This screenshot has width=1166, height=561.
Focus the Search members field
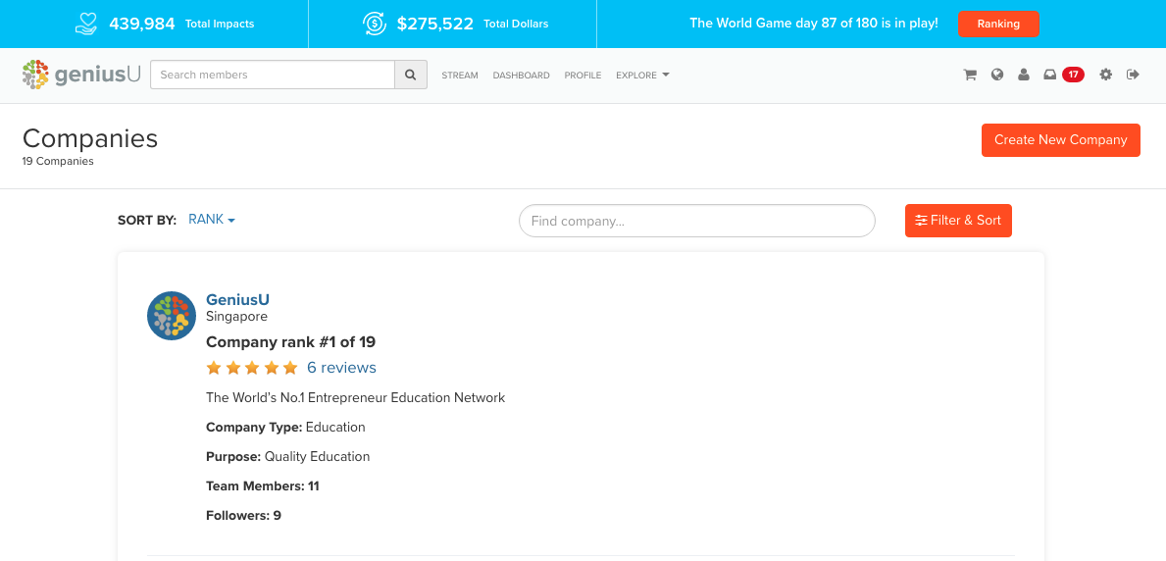point(273,75)
